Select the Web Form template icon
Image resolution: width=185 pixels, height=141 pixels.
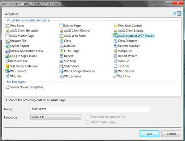click(x=7, y=26)
